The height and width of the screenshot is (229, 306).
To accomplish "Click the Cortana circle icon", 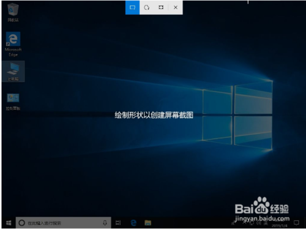I will click(21, 223).
